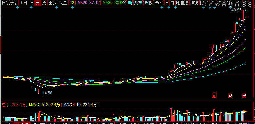Click the red 涨 marker on chart
Screen dimensions: 255x124
point(244,96)
